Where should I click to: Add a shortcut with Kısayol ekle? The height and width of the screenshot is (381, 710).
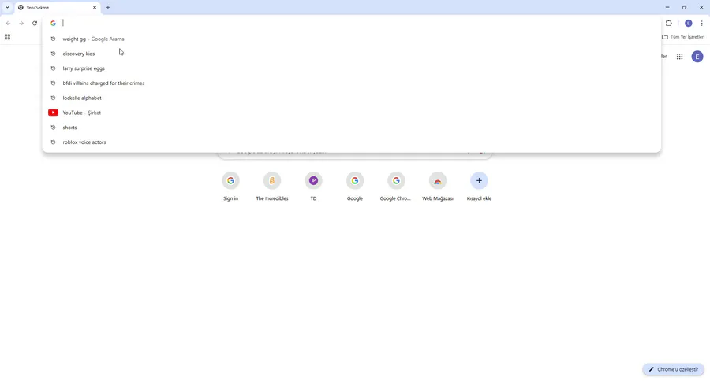(479, 187)
